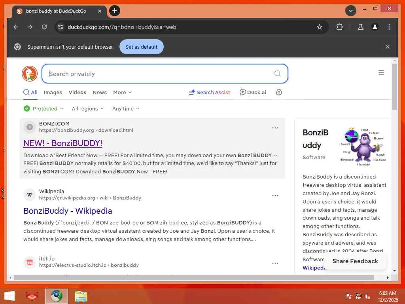Click the horizontal page scrollbar thumb
405x304 pixels.
point(194,277)
